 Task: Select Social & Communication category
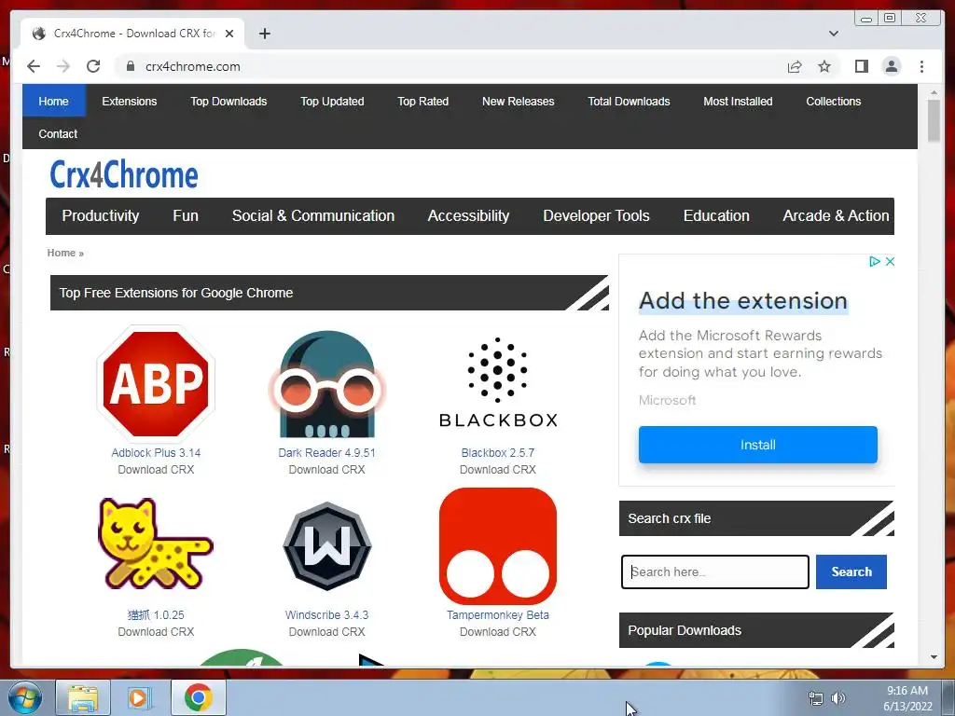point(313,215)
